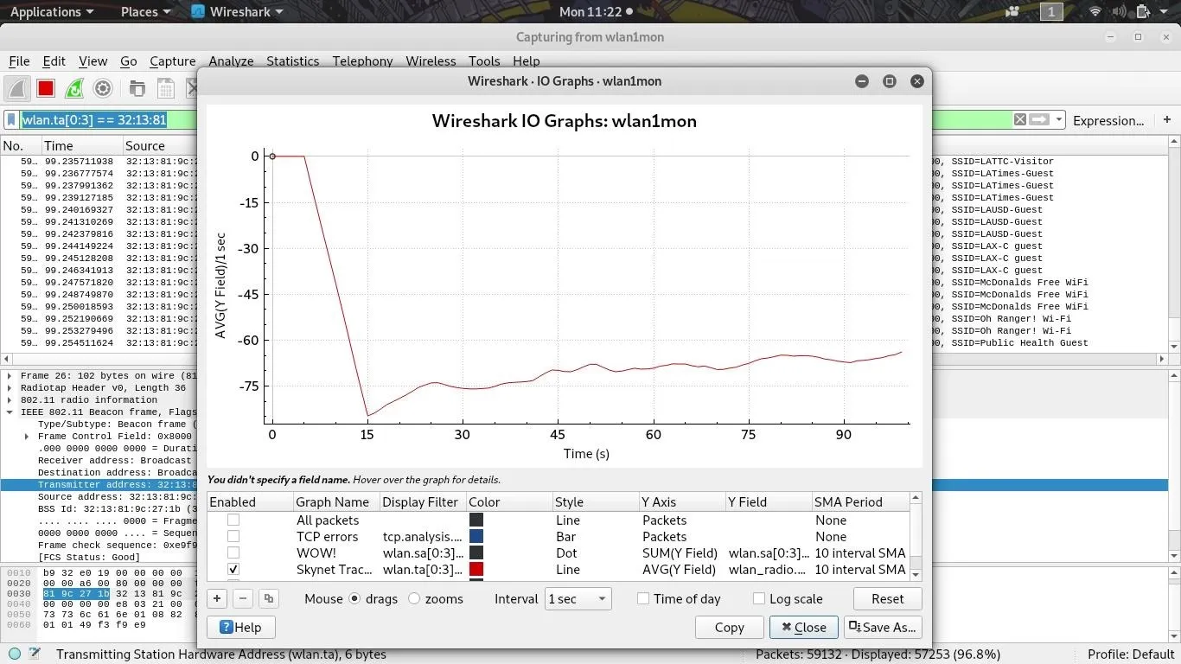Open the display filter history dropdown arrow
This screenshot has height=664, width=1181.
pos(1059,120)
